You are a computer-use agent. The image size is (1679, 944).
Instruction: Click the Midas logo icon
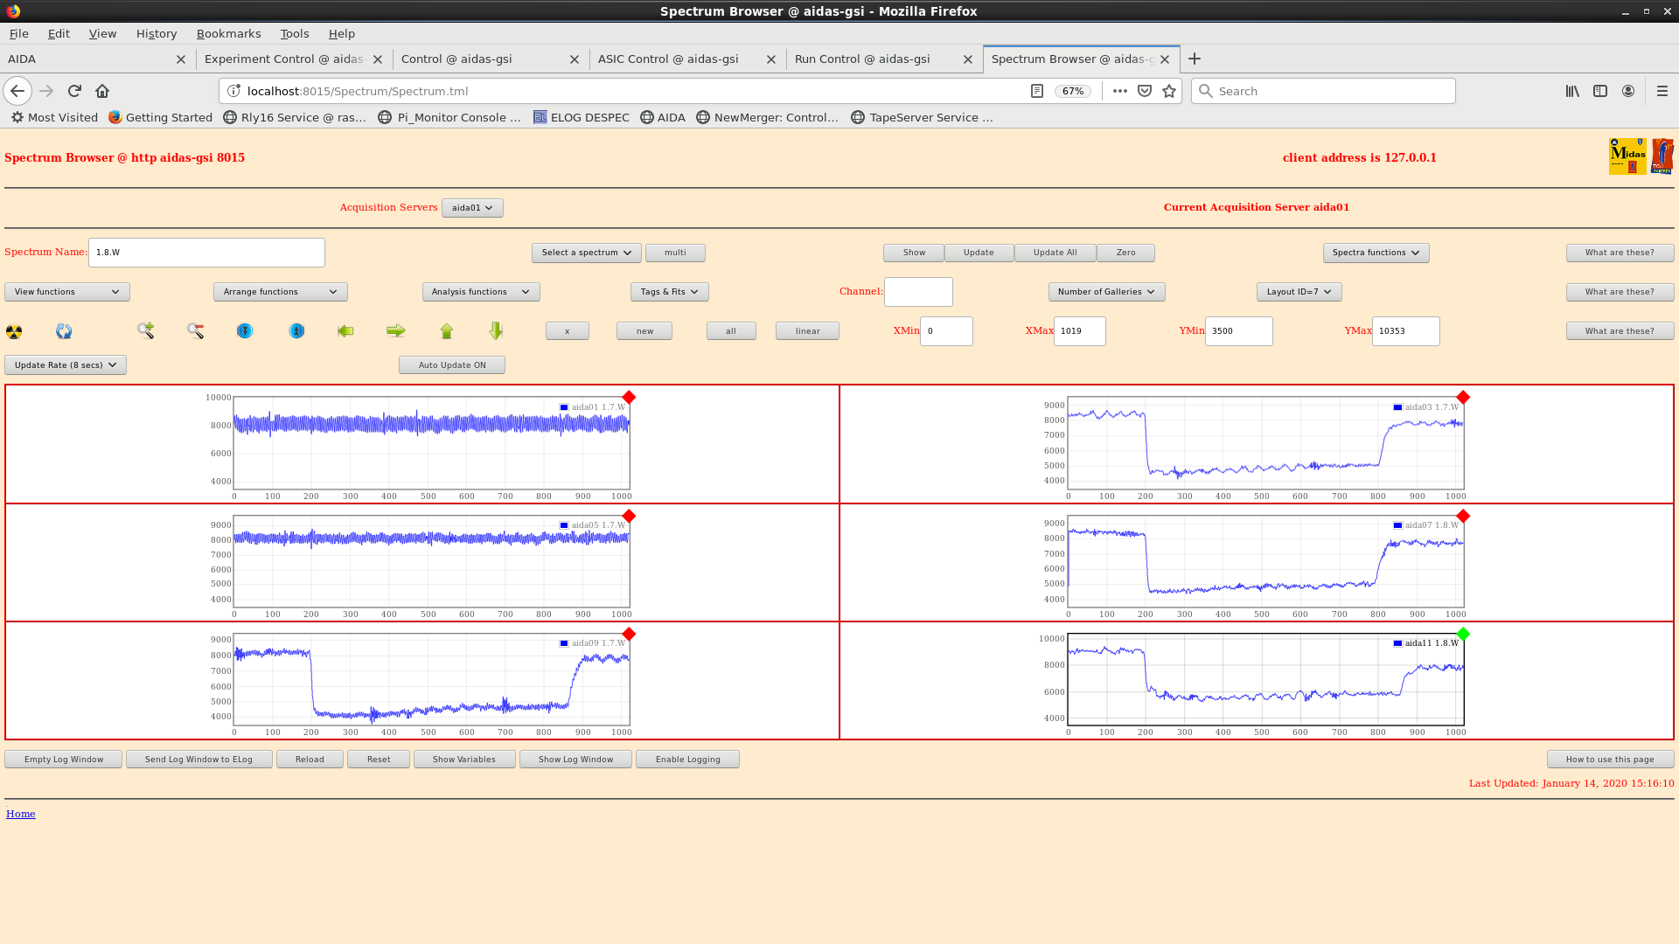pyautogui.click(x=1627, y=156)
